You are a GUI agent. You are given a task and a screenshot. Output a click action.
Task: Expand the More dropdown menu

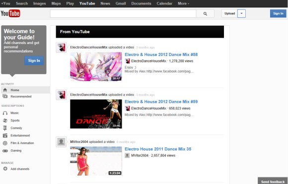[x=183, y=3]
